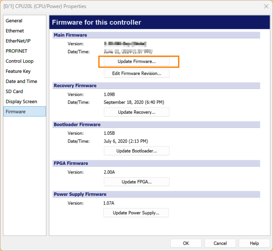Select Control Loop in the left list
The image size is (273, 251).
click(x=19, y=61)
